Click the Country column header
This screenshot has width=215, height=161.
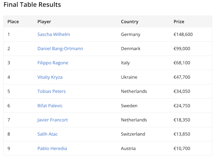pos(129,22)
